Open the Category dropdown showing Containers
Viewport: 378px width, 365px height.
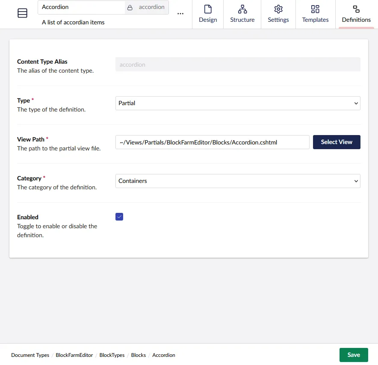tap(238, 181)
